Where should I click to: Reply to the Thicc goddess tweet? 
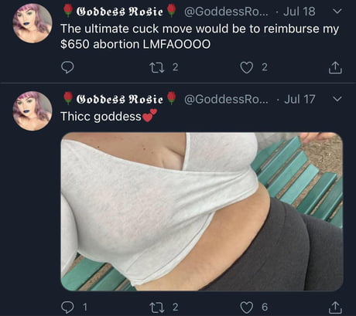(x=67, y=307)
